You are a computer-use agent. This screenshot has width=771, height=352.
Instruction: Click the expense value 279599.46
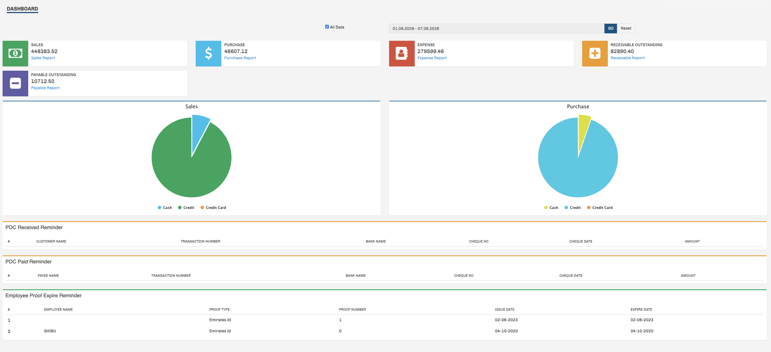pos(430,51)
